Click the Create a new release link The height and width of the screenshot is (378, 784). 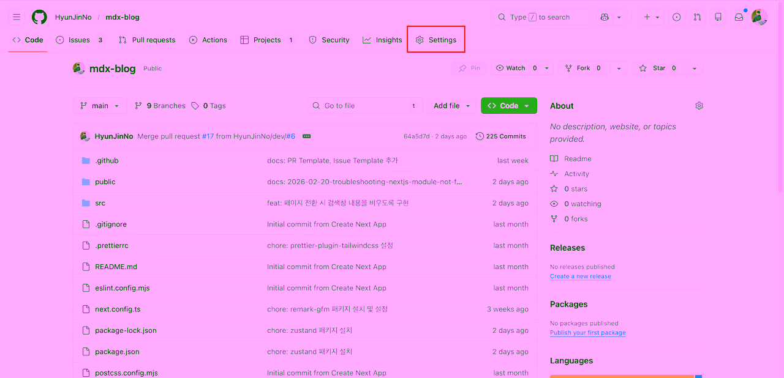[x=580, y=276]
